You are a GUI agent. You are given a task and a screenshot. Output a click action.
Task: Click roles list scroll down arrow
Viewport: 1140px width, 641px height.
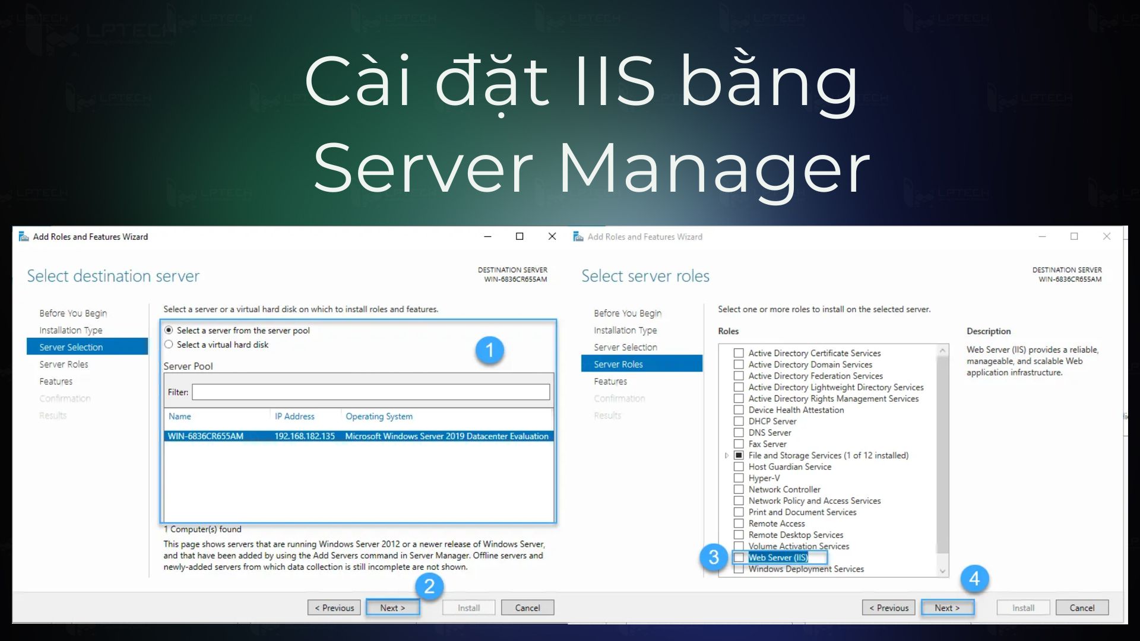point(942,571)
